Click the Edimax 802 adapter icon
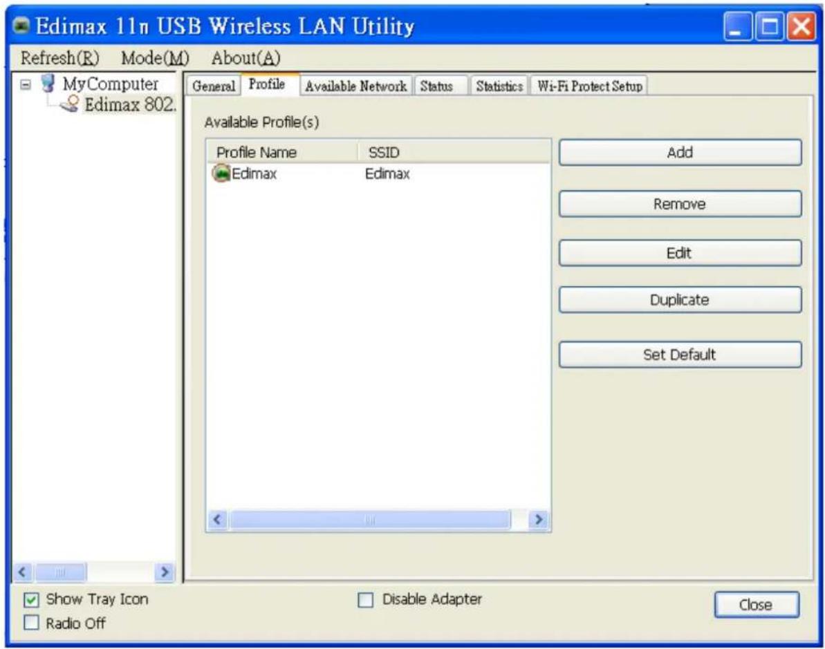Screen dimensions: 825x649 coord(69,104)
